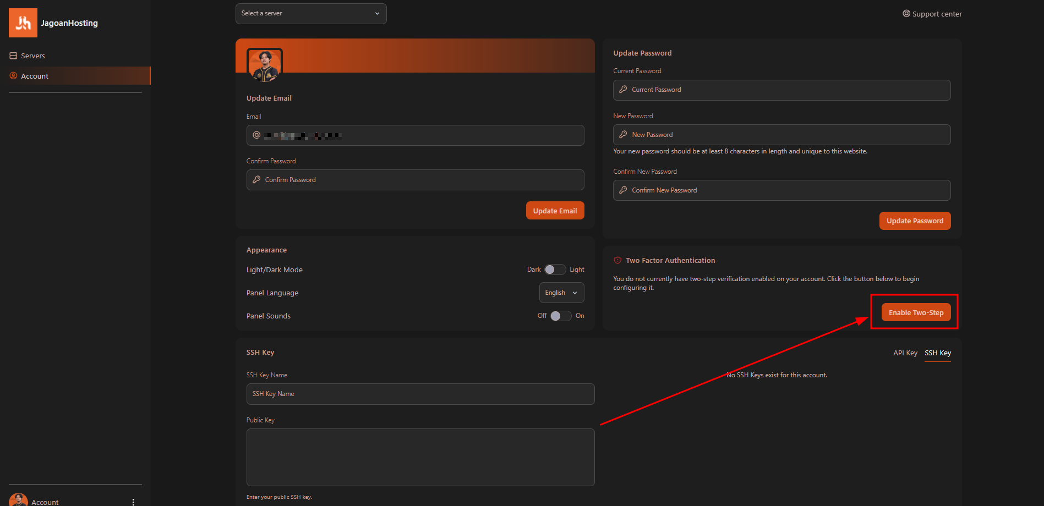
Task: Select the SSH Key tab
Action: point(938,353)
